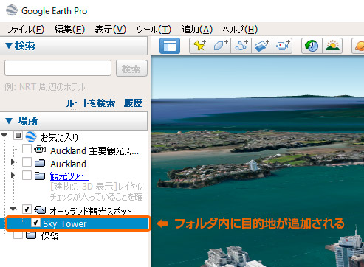
Task: Open the ファイル(F) menu
Action: pos(25,30)
